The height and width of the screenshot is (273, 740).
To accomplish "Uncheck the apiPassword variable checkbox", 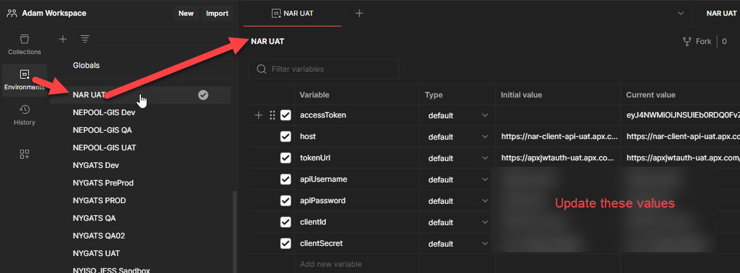I will coord(286,201).
